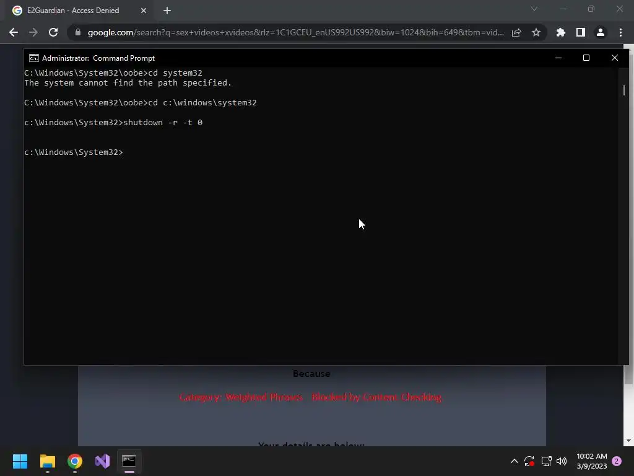Viewport: 634px width, 476px height.
Task: Open Visual Studio from taskbar
Action: pyautogui.click(x=102, y=461)
